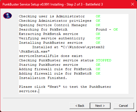This screenshot has width=137, height=112.
Task: Click the OK next to "Extracting PnkBstrA service"
Action: pos(98,34)
